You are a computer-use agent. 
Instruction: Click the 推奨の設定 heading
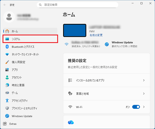click(x=77, y=60)
